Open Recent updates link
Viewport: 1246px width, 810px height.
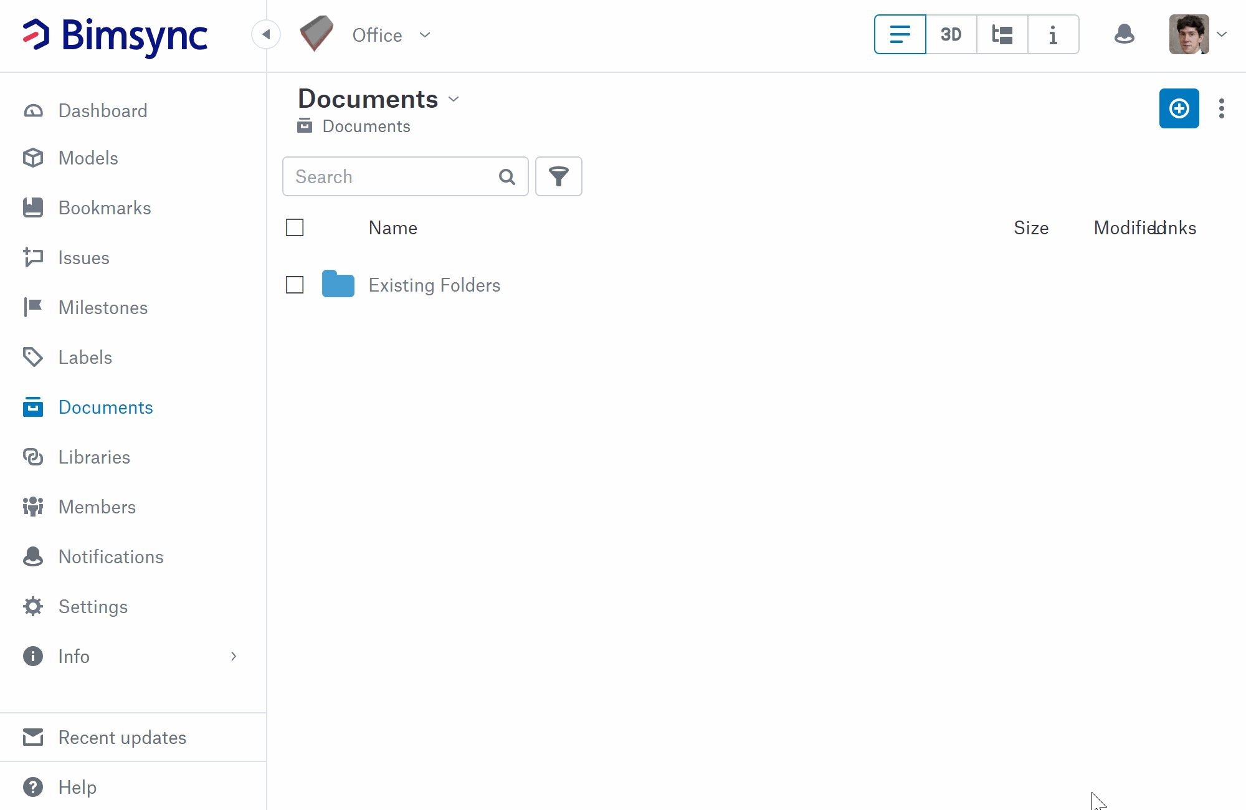122,738
